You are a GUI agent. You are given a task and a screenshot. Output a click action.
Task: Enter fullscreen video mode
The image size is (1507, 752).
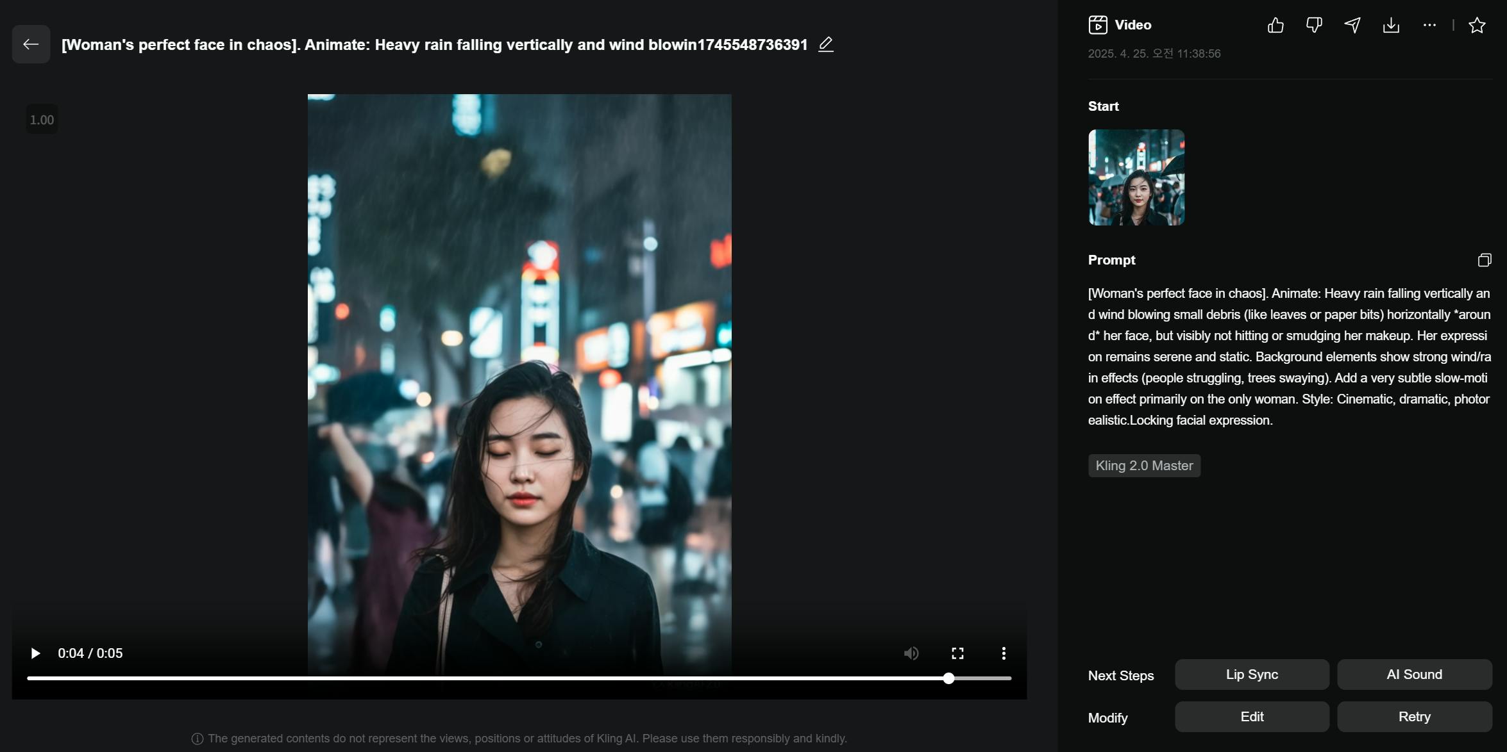(957, 653)
